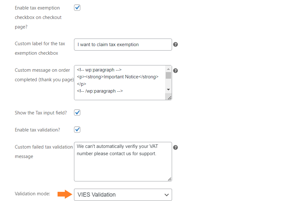Click scroll up arrow in thank you message box
The image size is (284, 207).
tap(168, 69)
